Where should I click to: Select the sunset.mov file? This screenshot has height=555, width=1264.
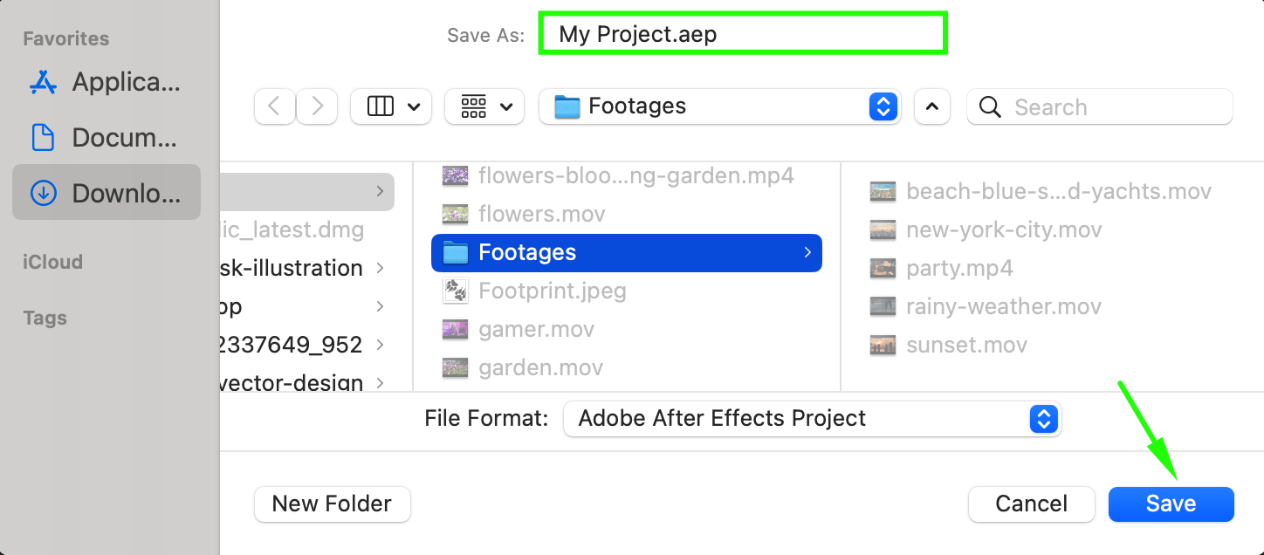965,345
